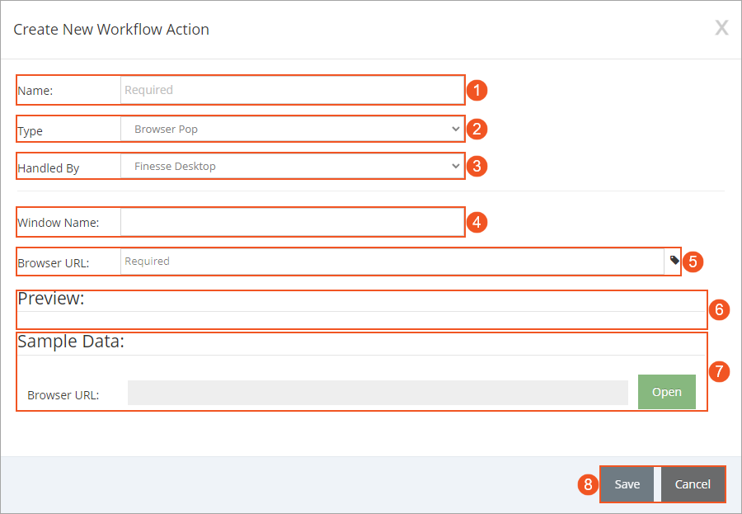Screen dimensions: 742x514
Task: Click the badge 3 beside Handled By
Action: (477, 166)
